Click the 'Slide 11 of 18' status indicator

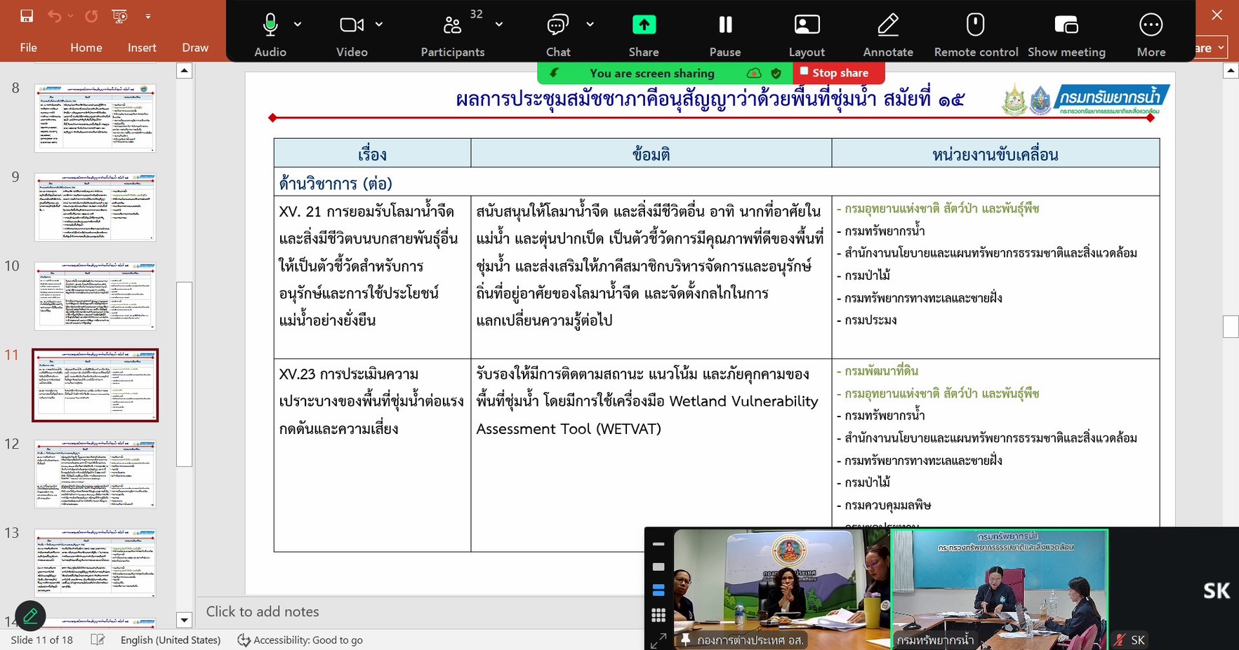point(42,639)
